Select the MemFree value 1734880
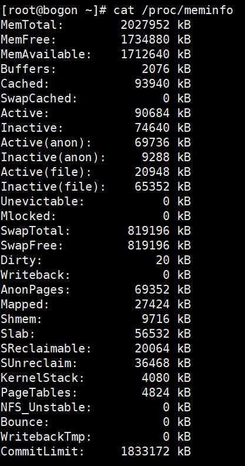The image size is (245, 466). pyautogui.click(x=145, y=39)
